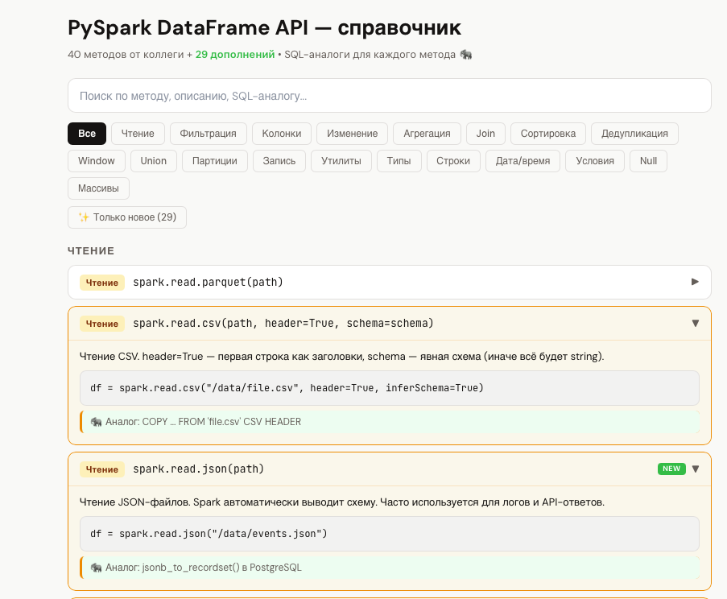
Task: Enable the 'Чтение' filter chip
Action: click(x=138, y=133)
